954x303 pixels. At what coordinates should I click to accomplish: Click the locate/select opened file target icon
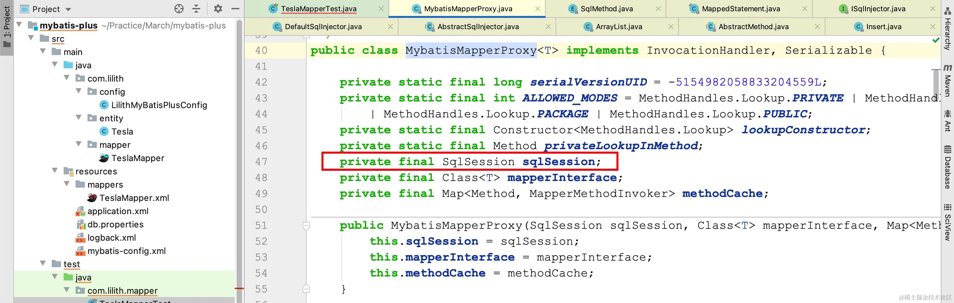coord(179,9)
